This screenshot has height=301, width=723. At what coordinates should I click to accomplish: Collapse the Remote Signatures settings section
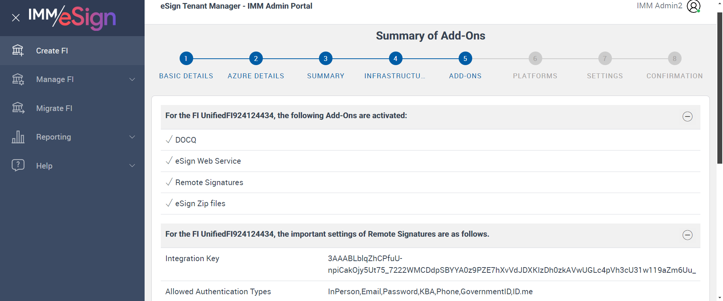coord(687,235)
